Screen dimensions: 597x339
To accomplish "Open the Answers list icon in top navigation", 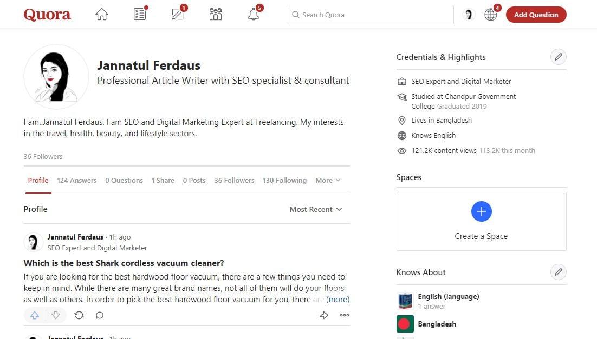I will (x=139, y=14).
